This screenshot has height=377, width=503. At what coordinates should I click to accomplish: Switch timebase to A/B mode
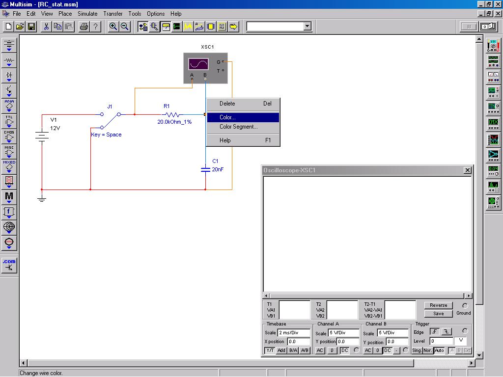(305, 350)
